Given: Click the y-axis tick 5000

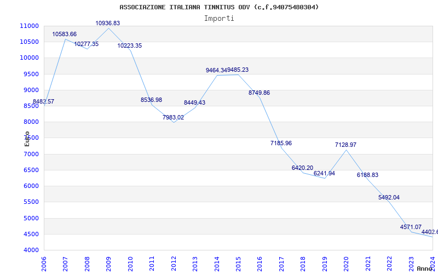Looking at the screenshot, I should (x=31, y=218).
